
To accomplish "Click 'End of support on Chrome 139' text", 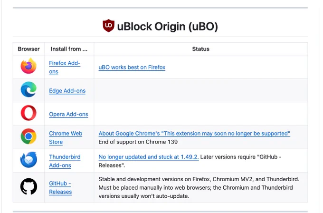I will pos(138,142).
